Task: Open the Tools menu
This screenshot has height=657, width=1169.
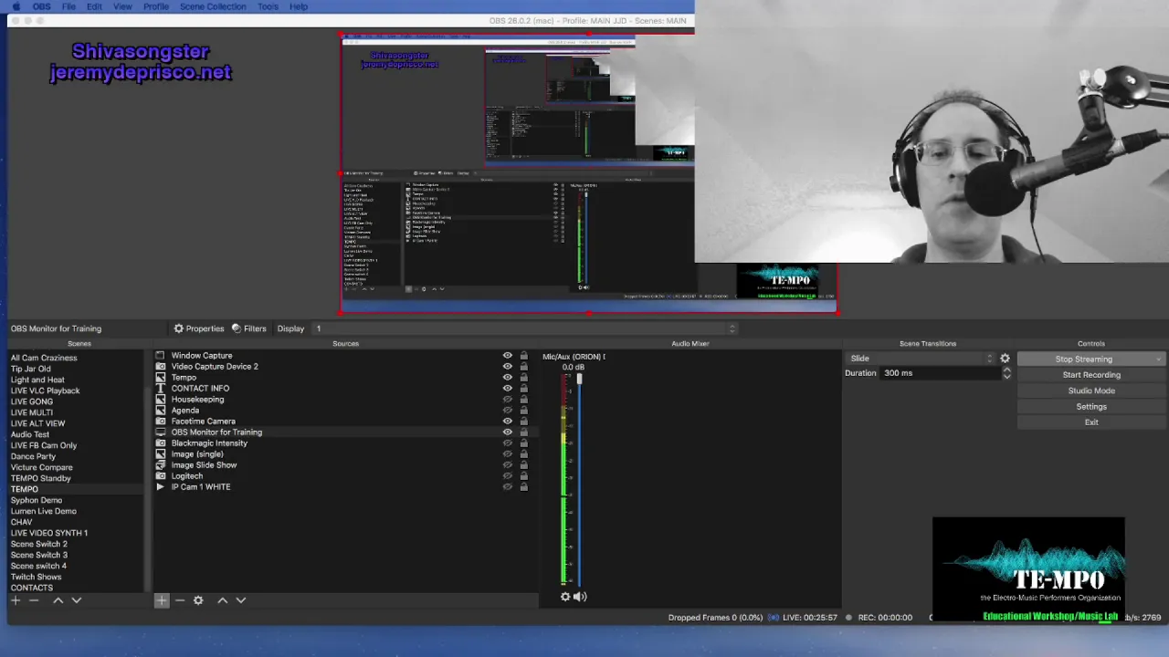Action: (x=268, y=6)
